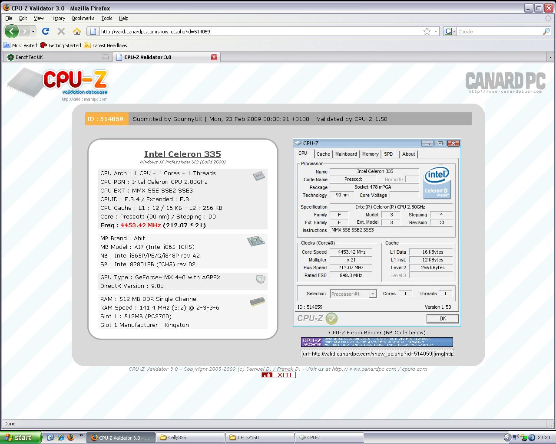Click the Canard PC logo

505,82
